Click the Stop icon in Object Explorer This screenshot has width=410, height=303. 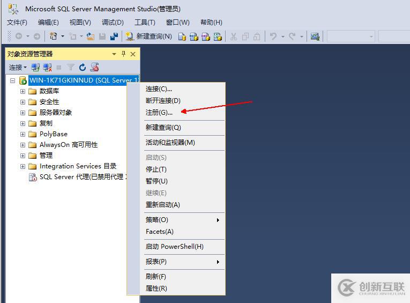coord(59,68)
